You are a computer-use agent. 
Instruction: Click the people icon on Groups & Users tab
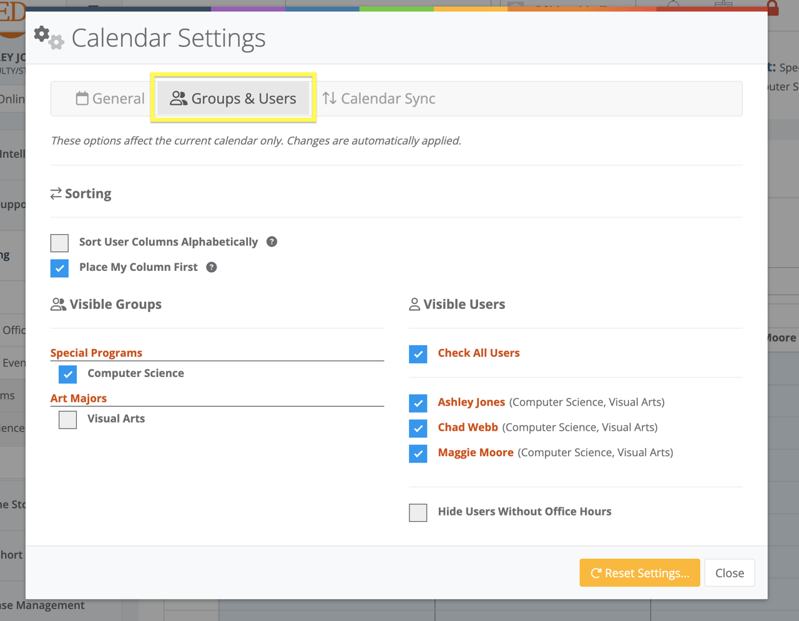click(x=180, y=98)
